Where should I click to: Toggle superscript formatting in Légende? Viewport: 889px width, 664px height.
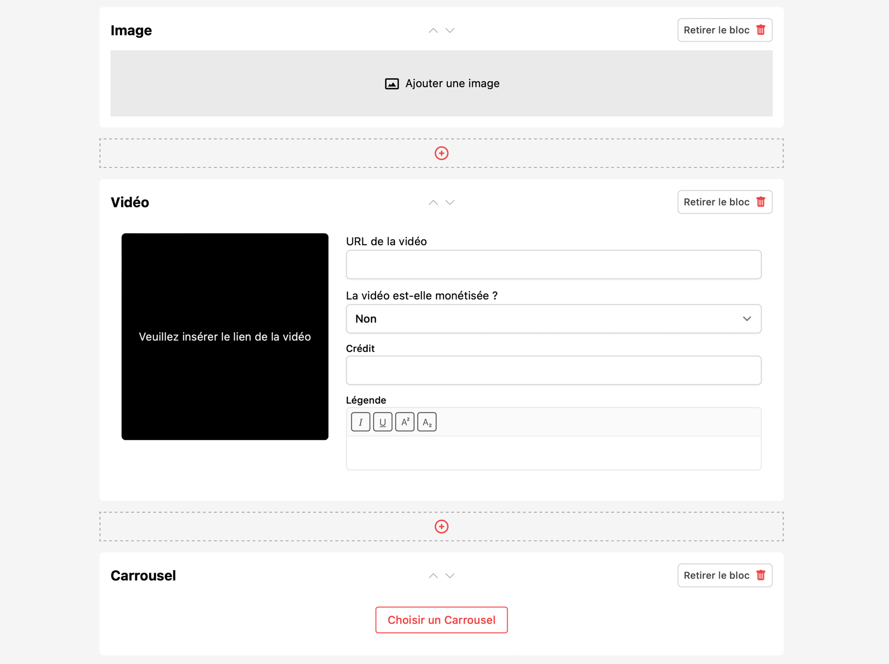pyautogui.click(x=405, y=422)
